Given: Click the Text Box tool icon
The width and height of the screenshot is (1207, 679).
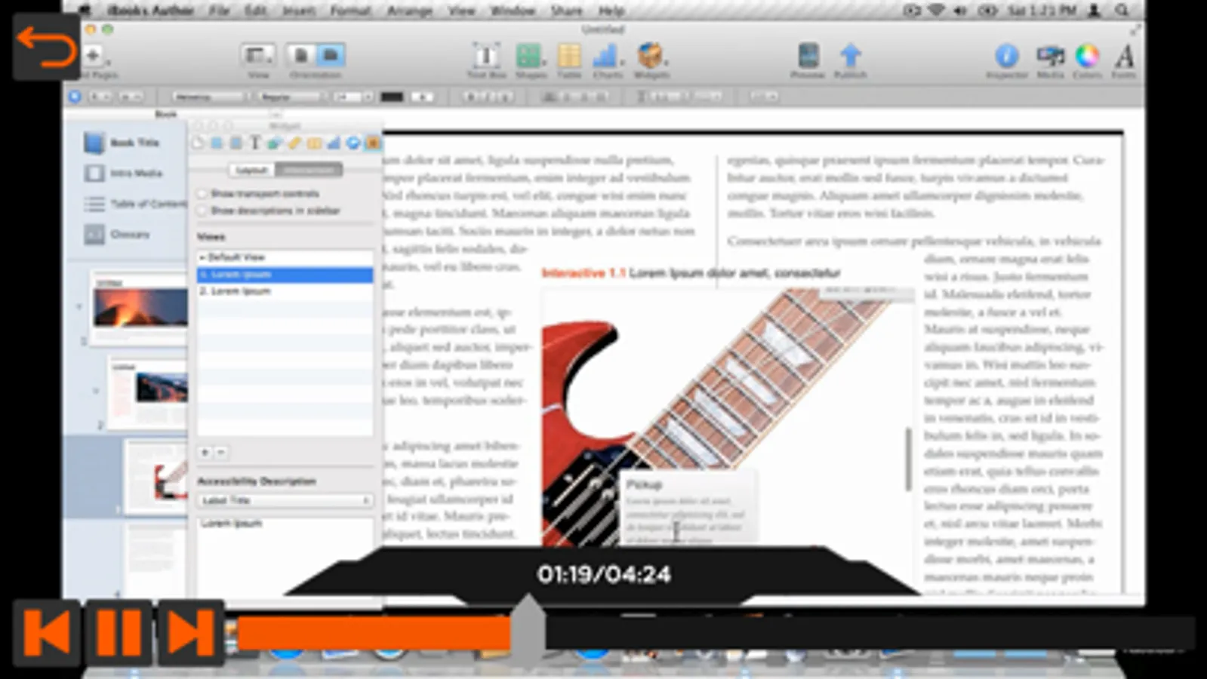Looking at the screenshot, I should [x=486, y=56].
